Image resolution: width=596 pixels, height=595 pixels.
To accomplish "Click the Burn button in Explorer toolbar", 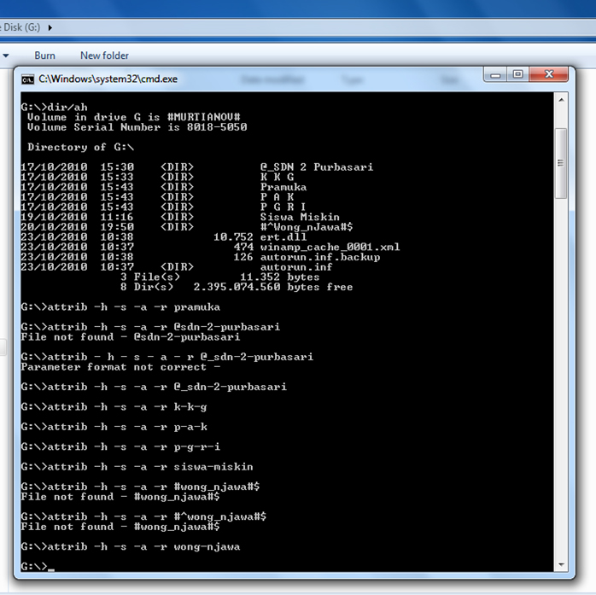I will (x=45, y=55).
